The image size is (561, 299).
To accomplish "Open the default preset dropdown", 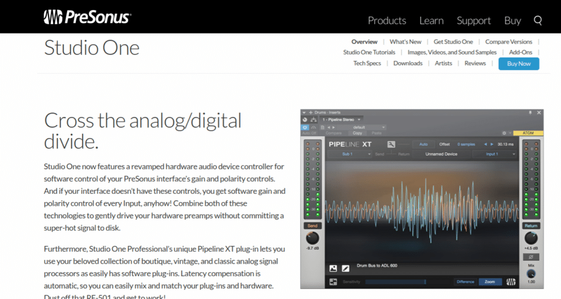I will pyautogui.click(x=361, y=127).
